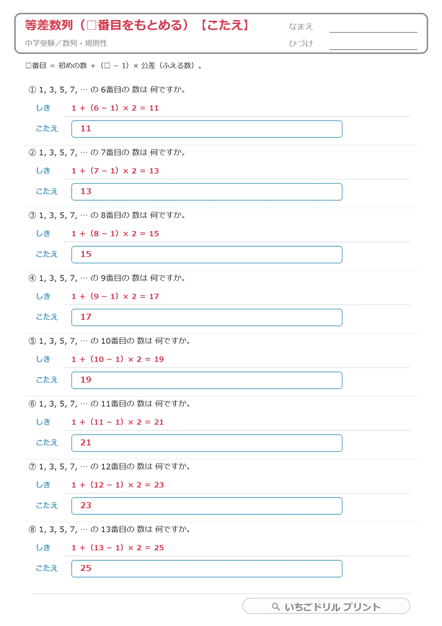Click the worksheet title 等差数列 heading

click(138, 25)
